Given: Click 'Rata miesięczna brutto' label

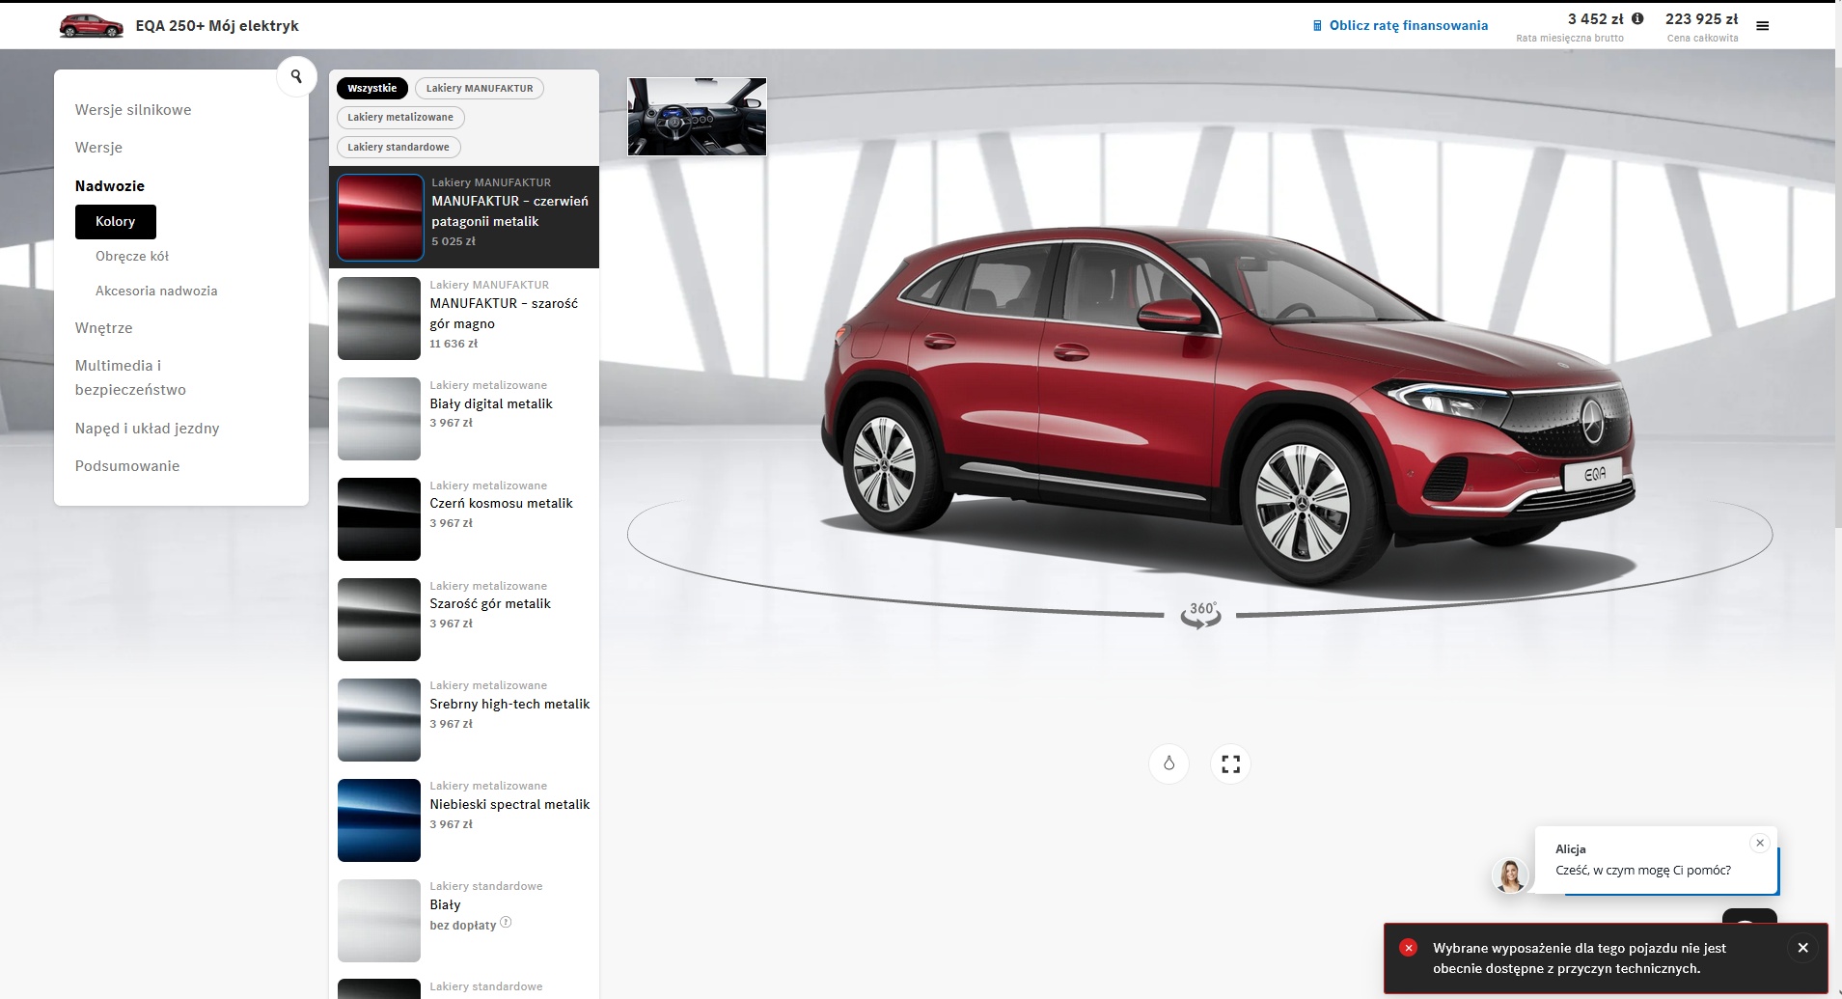Looking at the screenshot, I should click(1570, 39).
